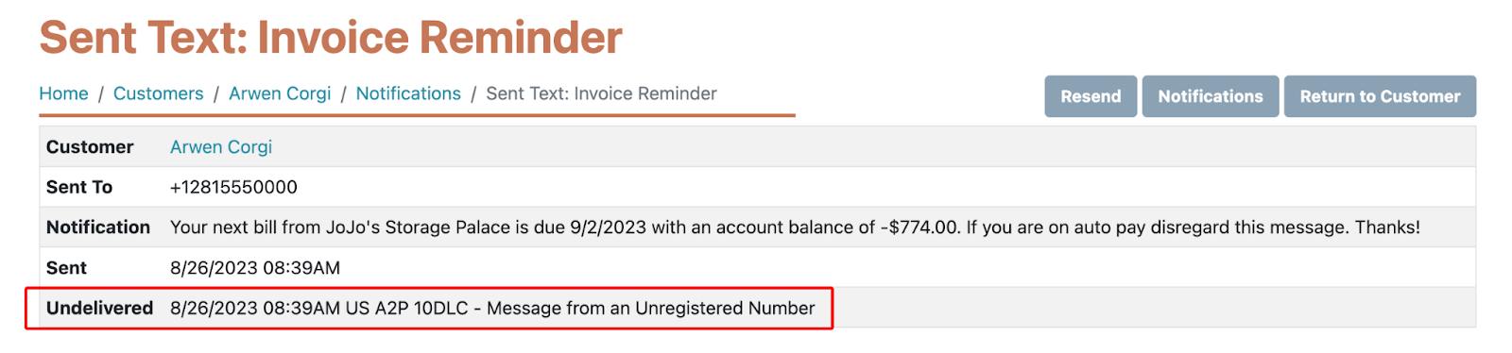This screenshot has width=1512, height=353.
Task: Click the Sent To row label
Action: [79, 187]
